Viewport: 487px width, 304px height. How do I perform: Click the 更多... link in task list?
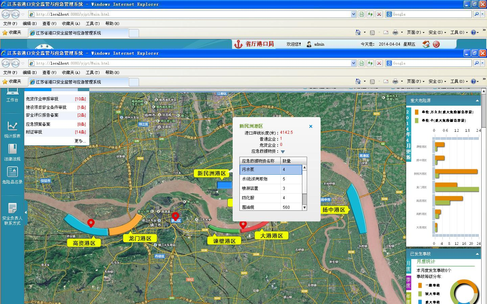pyautogui.click(x=80, y=141)
